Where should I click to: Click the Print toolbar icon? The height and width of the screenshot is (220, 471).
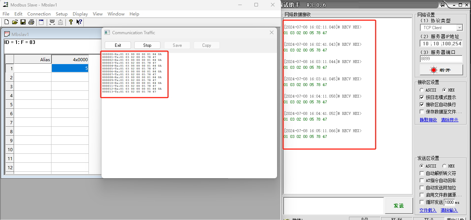(31, 22)
